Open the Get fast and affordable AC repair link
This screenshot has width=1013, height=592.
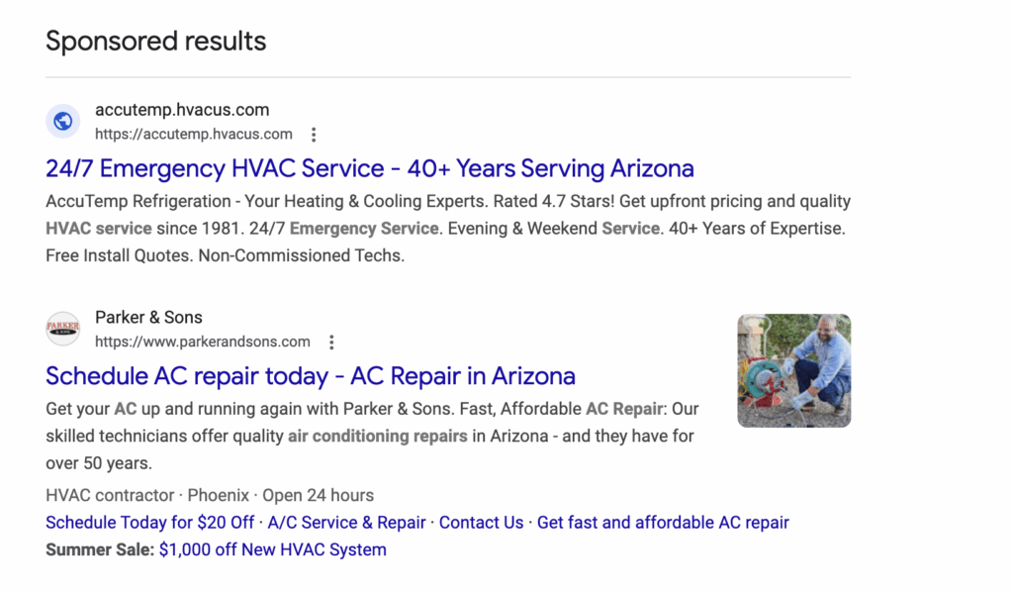[x=663, y=522]
